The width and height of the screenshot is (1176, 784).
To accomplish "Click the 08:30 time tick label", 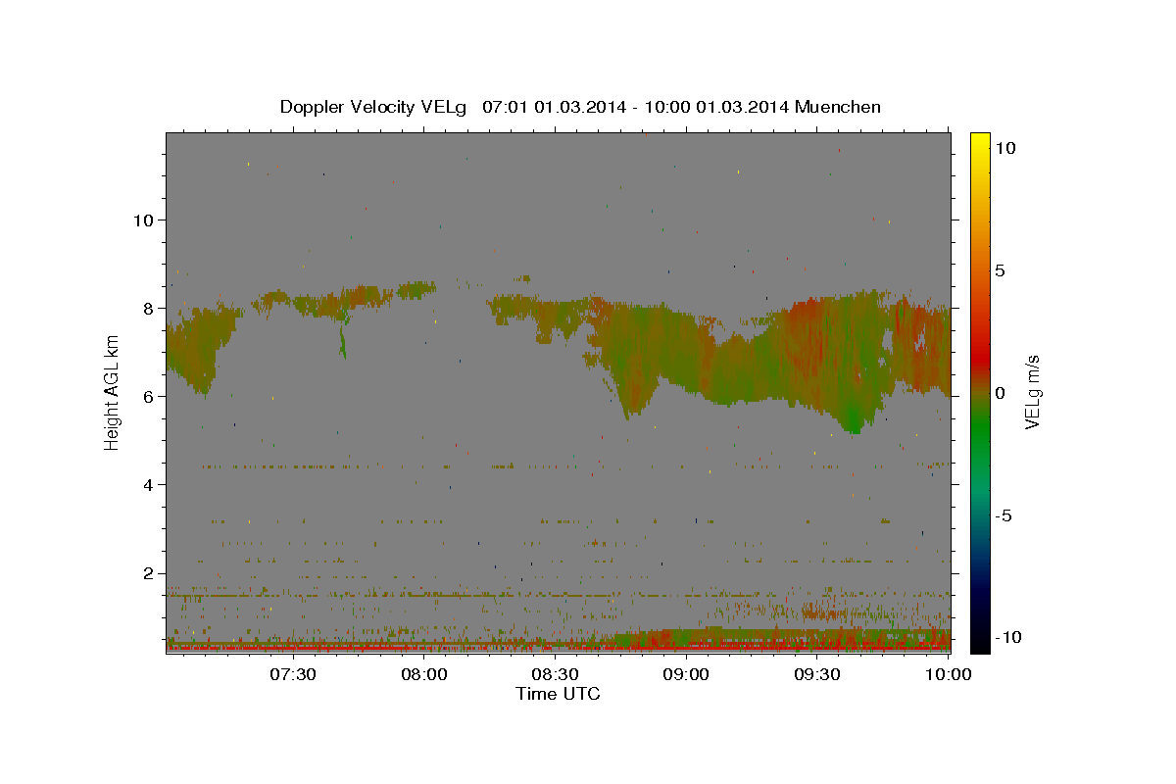I will point(555,674).
